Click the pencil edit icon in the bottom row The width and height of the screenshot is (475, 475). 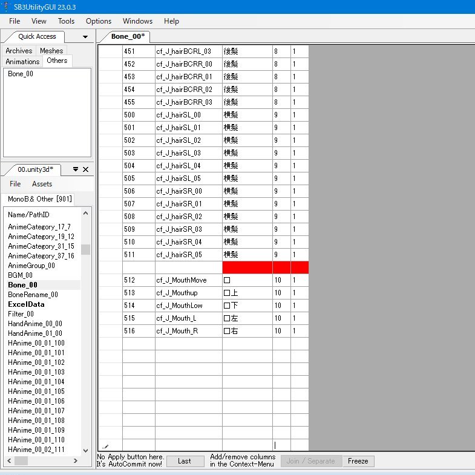(105, 447)
